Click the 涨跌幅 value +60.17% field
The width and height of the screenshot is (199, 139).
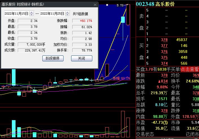coord(82,21)
